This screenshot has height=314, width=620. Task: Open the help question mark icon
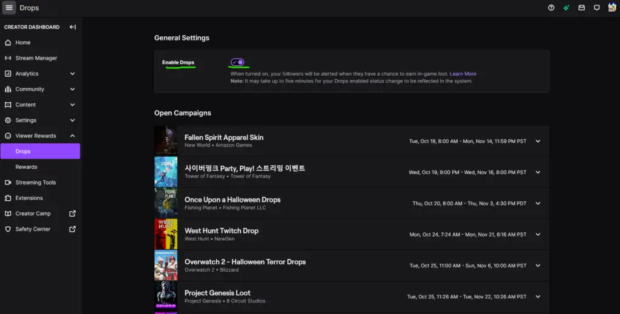tap(551, 7)
